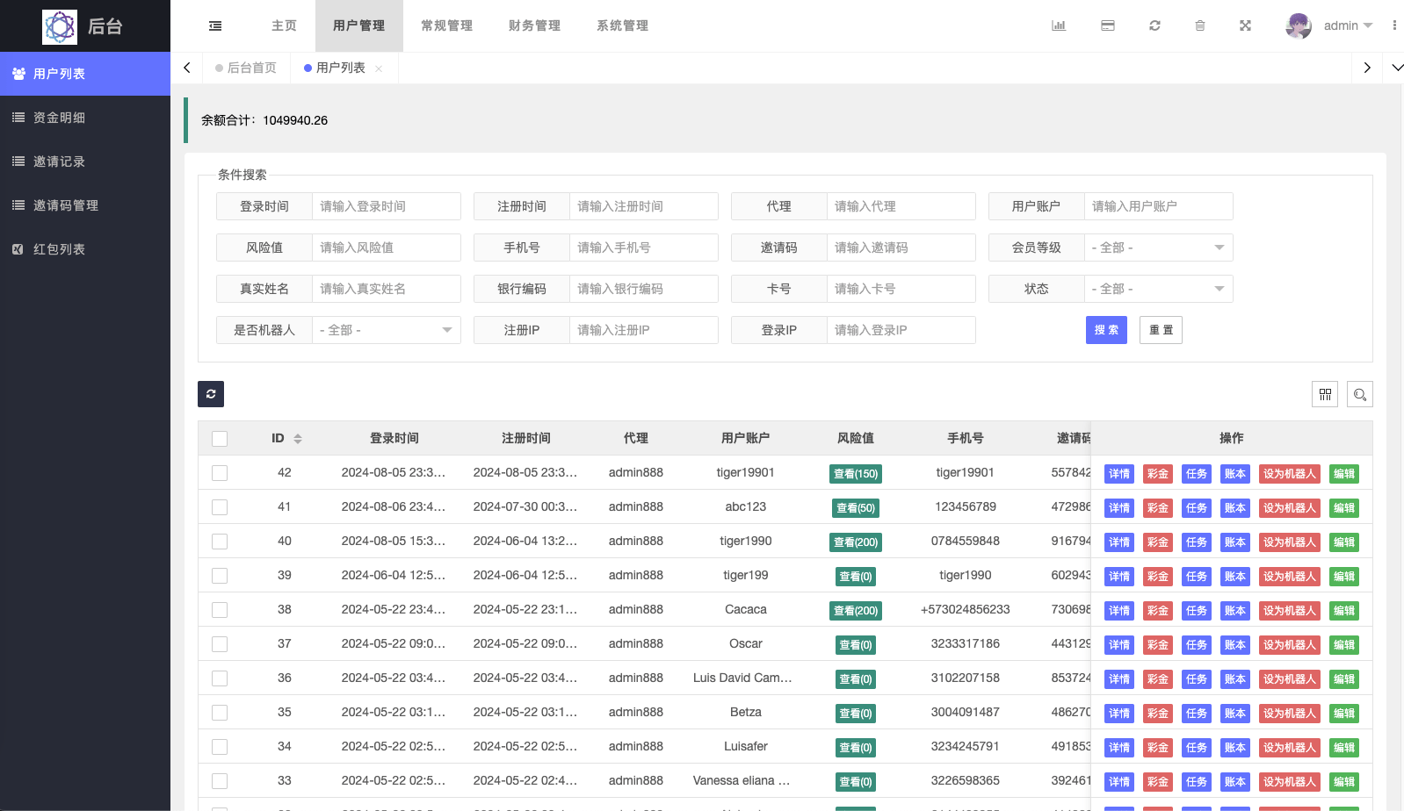Open column settings grid icon above table
The image size is (1404, 811).
click(x=1325, y=394)
